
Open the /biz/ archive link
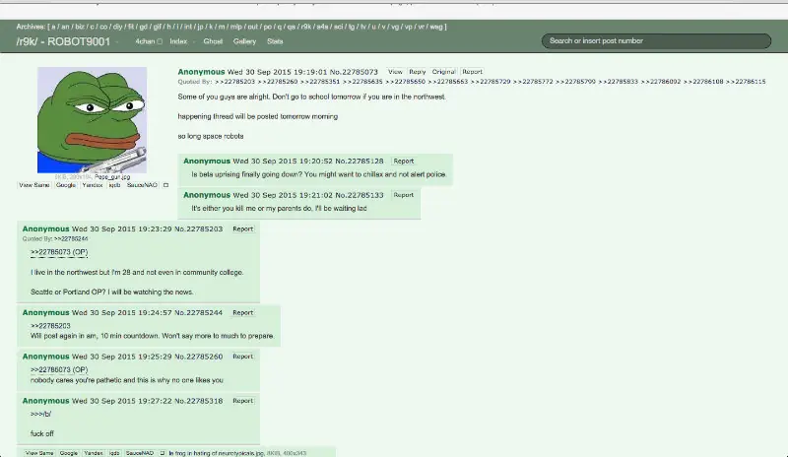pyautogui.click(x=80, y=27)
